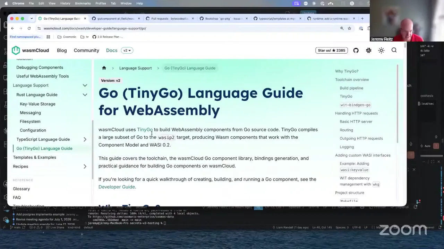Open Language Support in the breadcrumb
This screenshot has width=444, height=249.
pos(135,68)
